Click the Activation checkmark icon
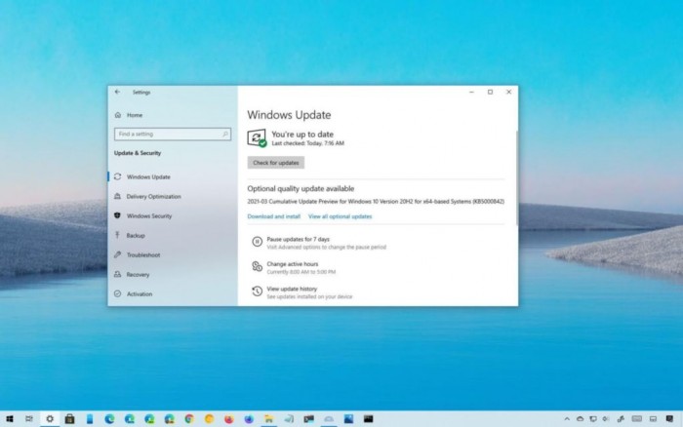The height and width of the screenshot is (427, 683). point(118,293)
